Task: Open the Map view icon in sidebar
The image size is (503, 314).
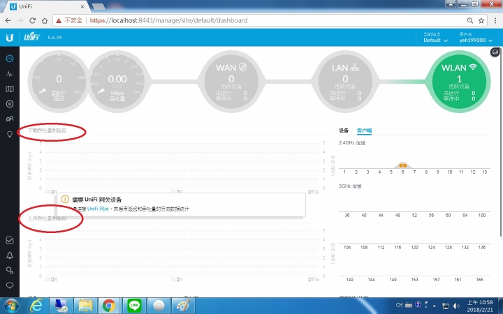Action: pyautogui.click(x=10, y=89)
